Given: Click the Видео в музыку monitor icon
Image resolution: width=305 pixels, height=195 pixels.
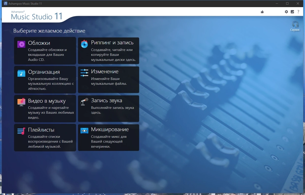Looking at the screenshot, I should pyautogui.click(x=21, y=102).
